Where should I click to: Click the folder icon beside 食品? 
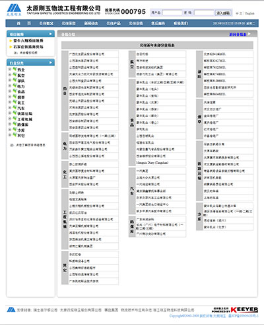coord(15,91)
